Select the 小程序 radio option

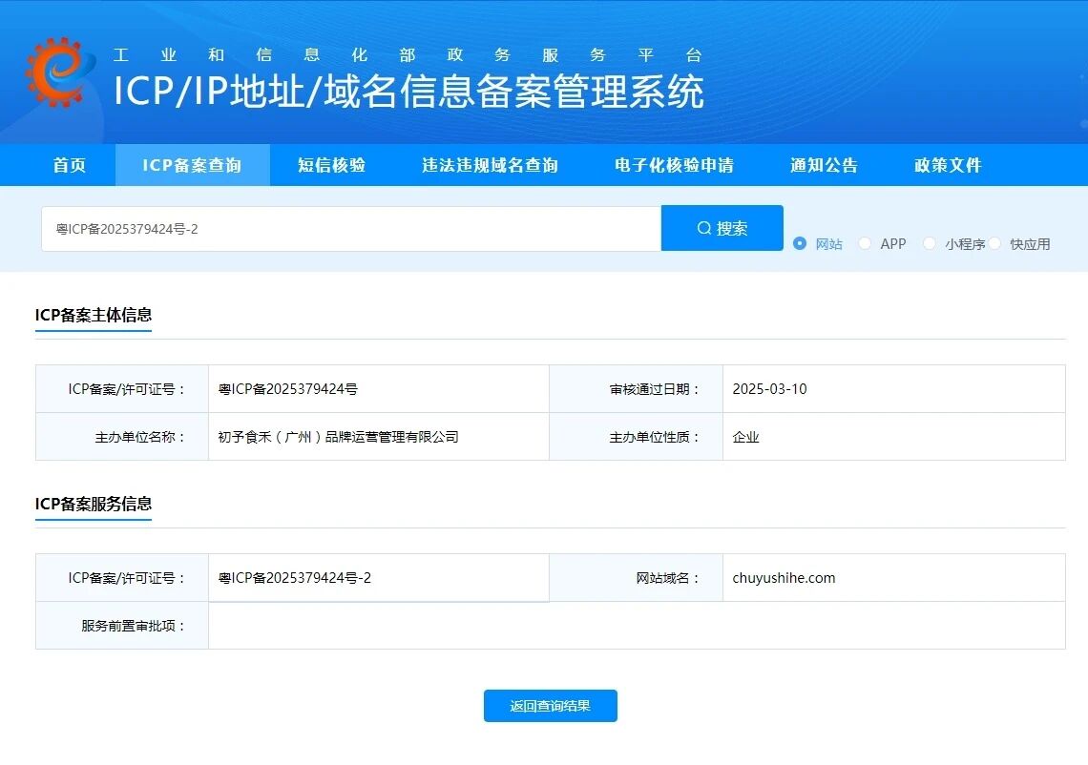[930, 243]
